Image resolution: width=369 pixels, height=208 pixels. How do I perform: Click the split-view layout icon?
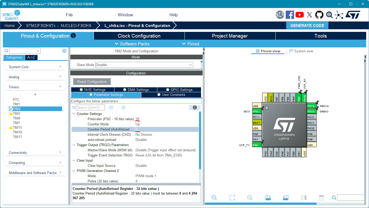304,198
